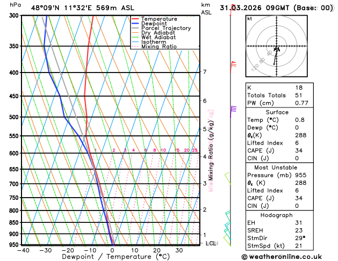Click the Most Unstable section heading

(276, 168)
